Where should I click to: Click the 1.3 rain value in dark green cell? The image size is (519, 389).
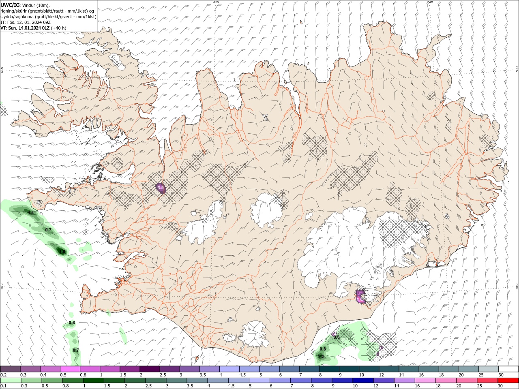(62, 252)
